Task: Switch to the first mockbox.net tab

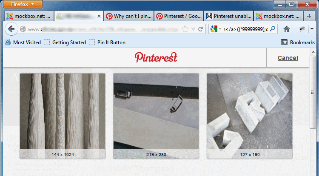Action: 29,16
